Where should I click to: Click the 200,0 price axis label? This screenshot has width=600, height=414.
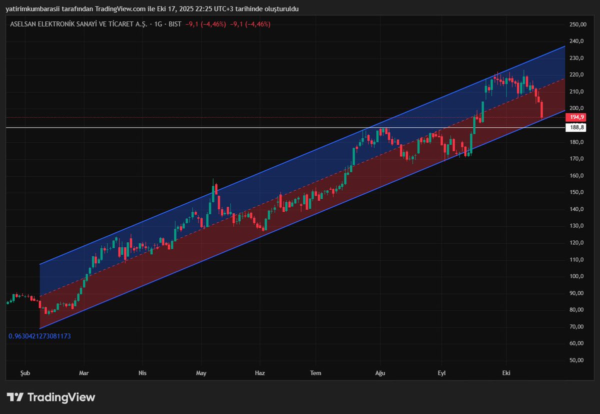click(576, 109)
